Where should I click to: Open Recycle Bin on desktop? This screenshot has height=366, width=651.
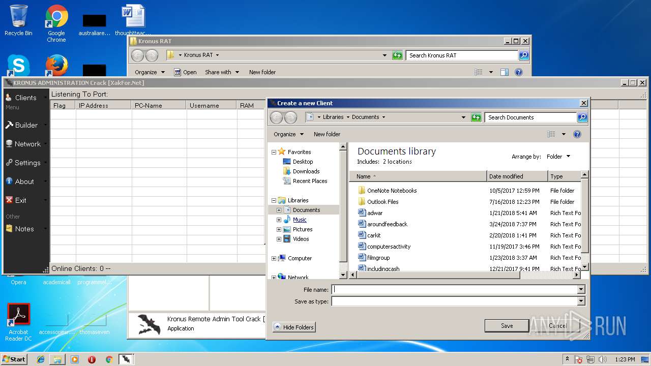tap(18, 20)
